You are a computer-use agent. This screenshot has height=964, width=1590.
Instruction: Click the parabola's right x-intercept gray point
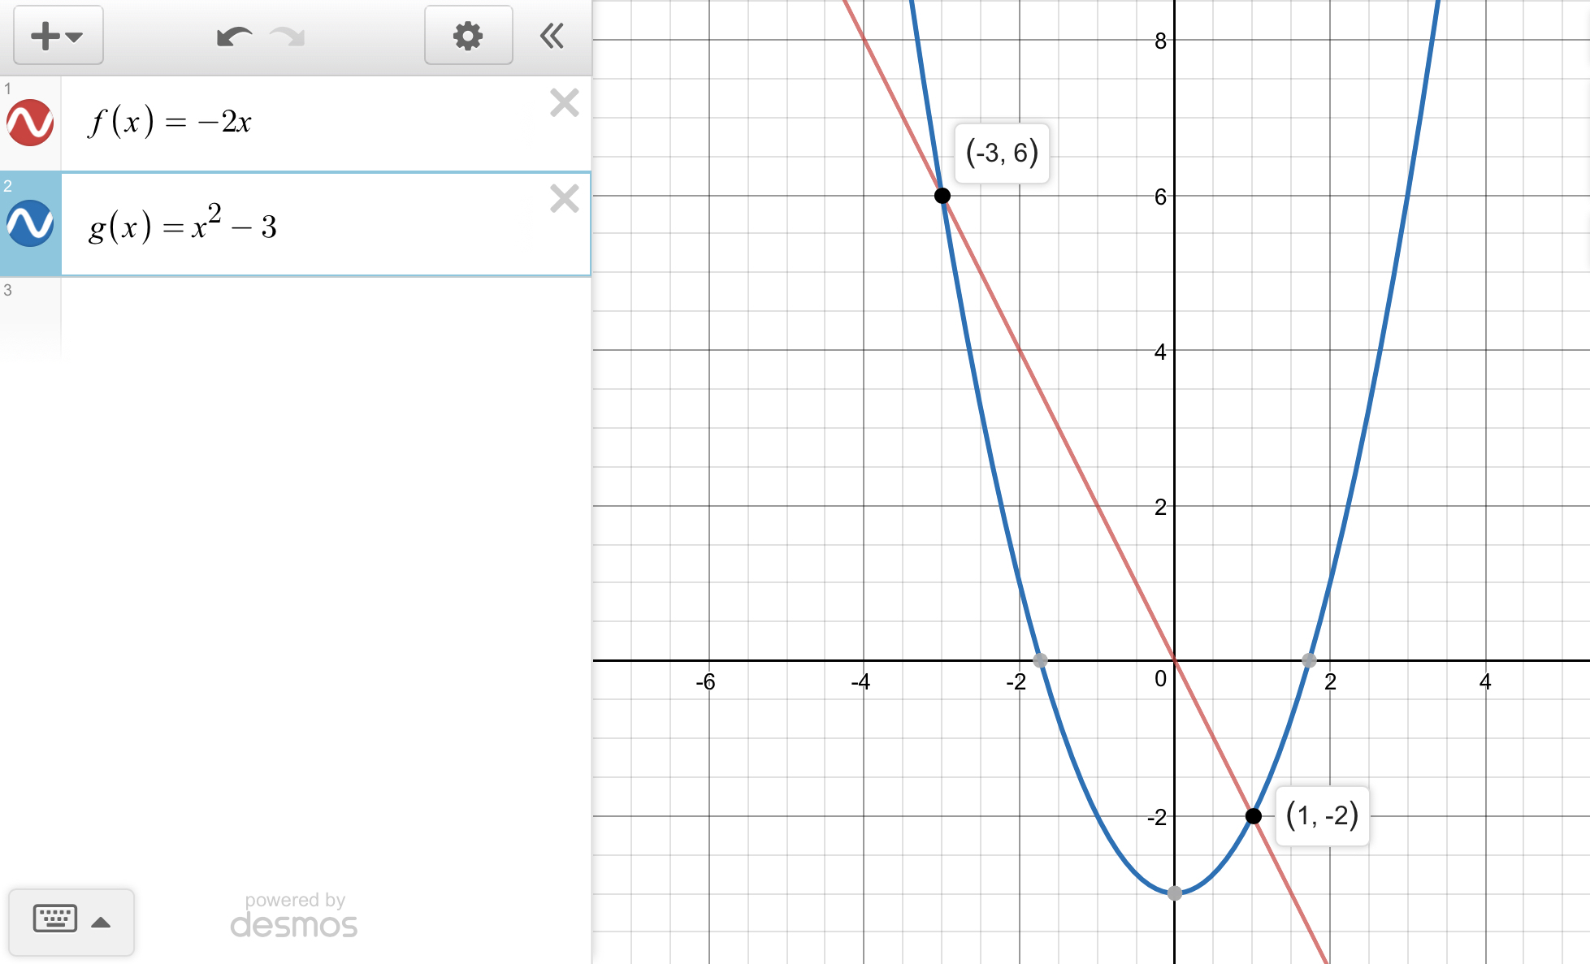(1309, 660)
